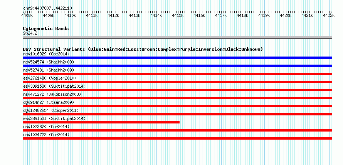The width and height of the screenshot is (343, 165).
Task: Click the esv3891530 (Suktitipat2014) label
Action: 54,86
